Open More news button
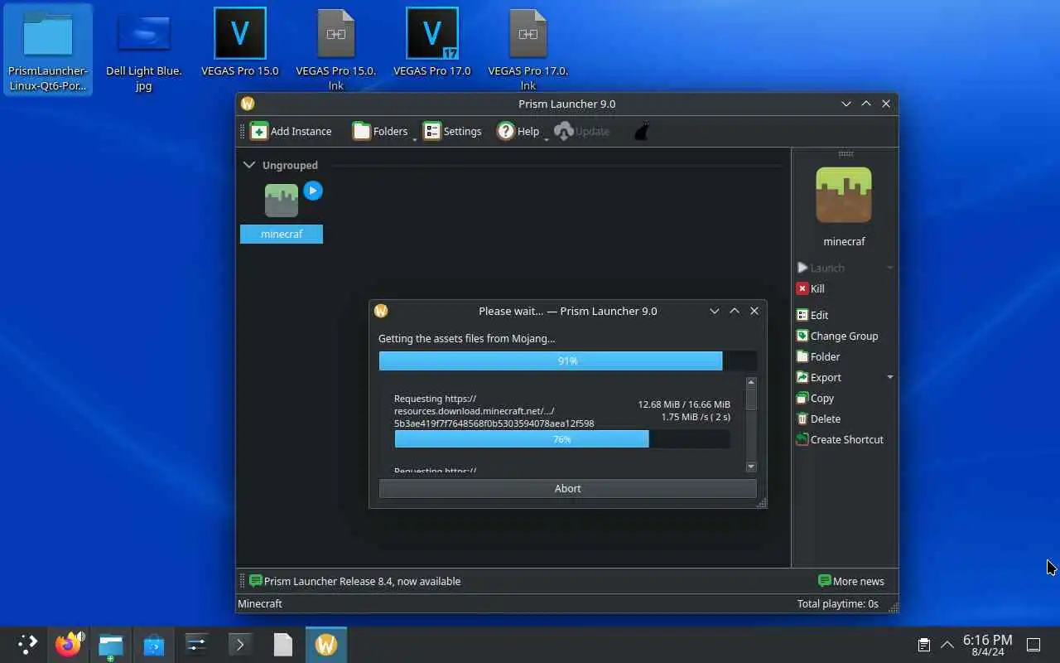Image resolution: width=1060 pixels, height=663 pixels. (851, 581)
